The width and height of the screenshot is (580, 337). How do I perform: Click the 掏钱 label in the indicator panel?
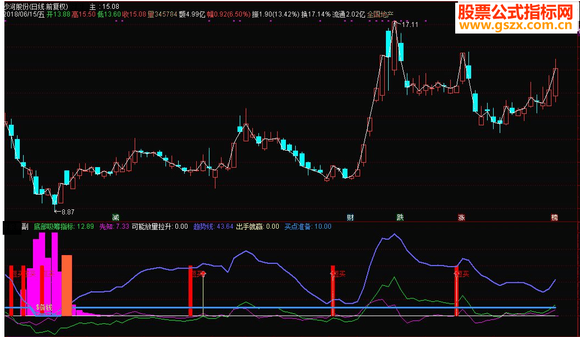(x=44, y=307)
